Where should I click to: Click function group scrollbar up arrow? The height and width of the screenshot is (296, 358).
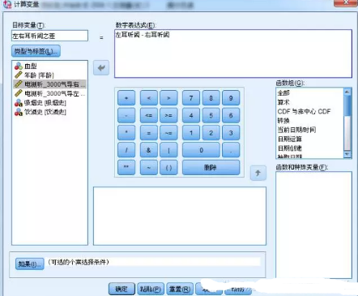[x=347, y=92]
